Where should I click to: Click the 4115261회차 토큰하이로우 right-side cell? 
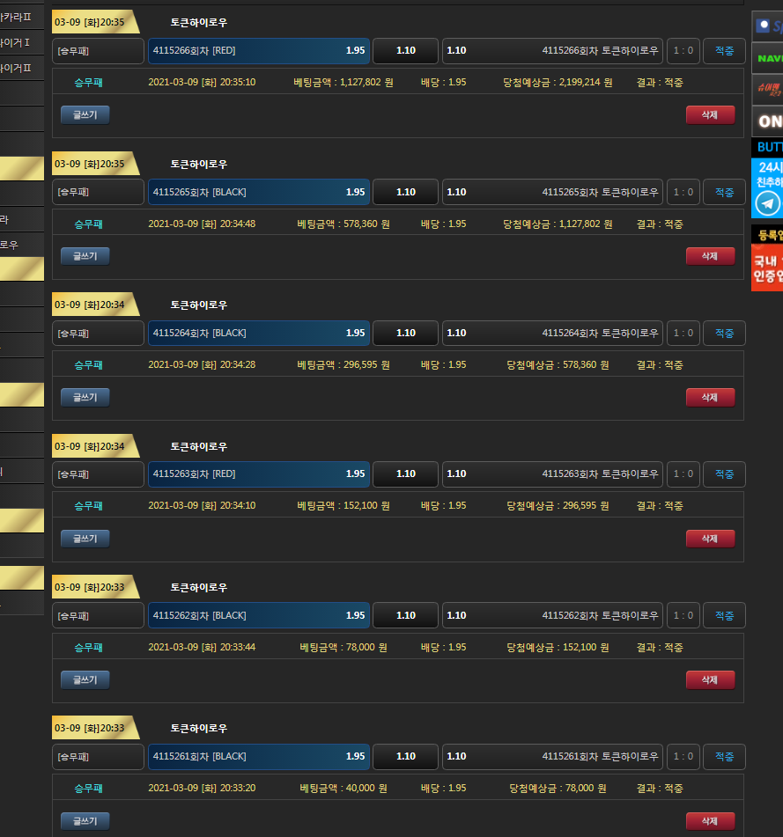(552, 757)
